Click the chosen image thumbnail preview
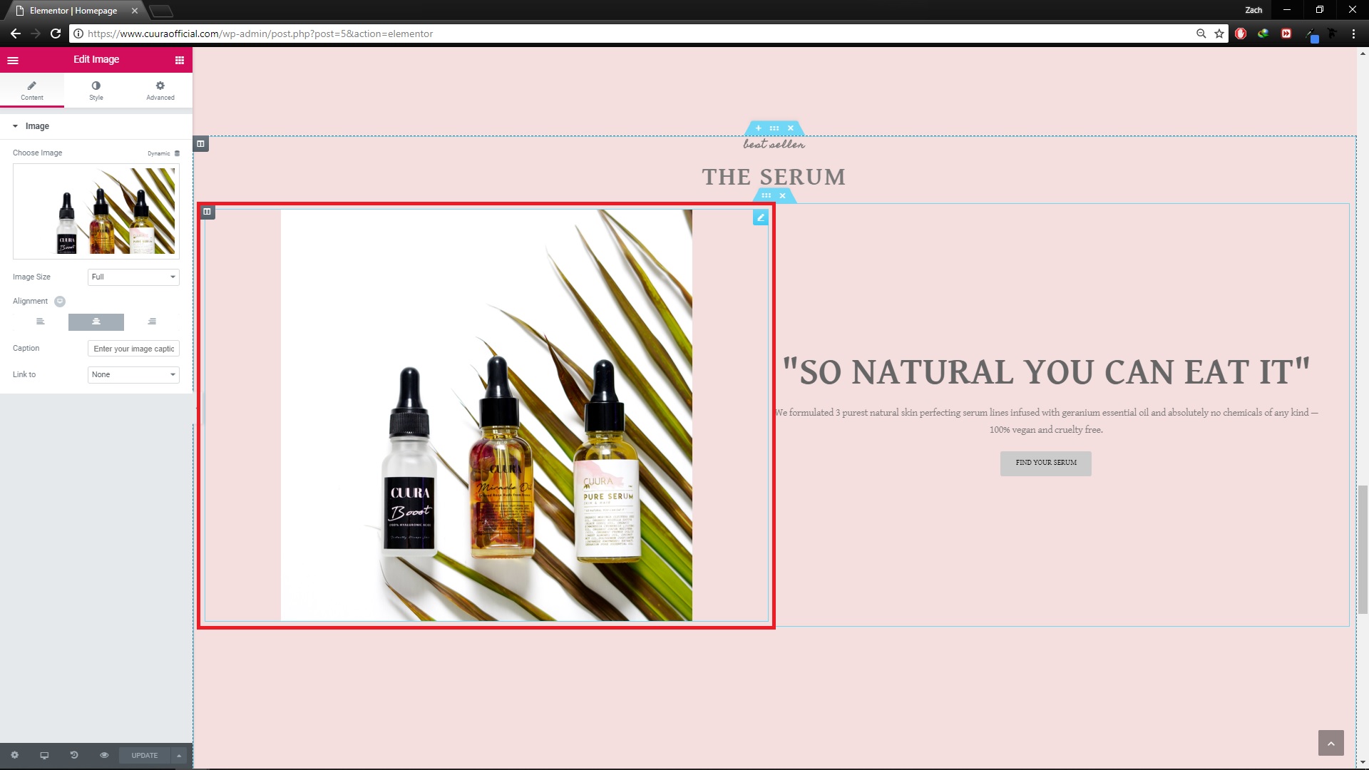This screenshot has height=770, width=1369. (x=96, y=211)
